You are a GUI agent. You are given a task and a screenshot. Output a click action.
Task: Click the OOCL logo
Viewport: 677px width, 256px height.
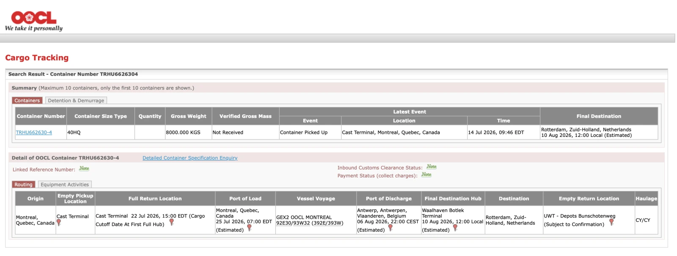click(34, 21)
